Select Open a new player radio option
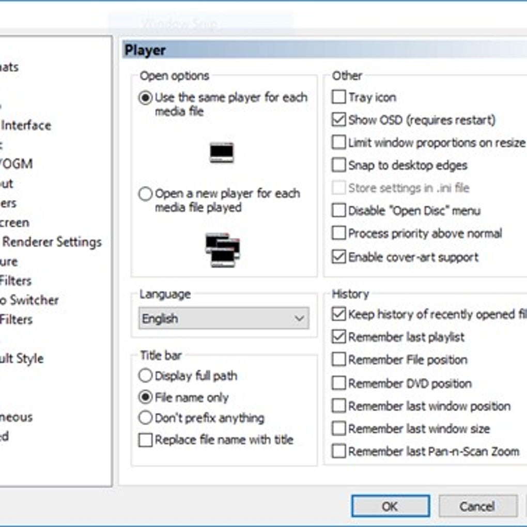 (x=146, y=194)
